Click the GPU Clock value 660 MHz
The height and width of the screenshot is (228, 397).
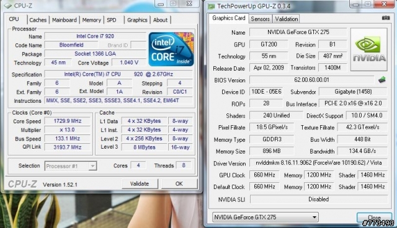[x=264, y=175]
